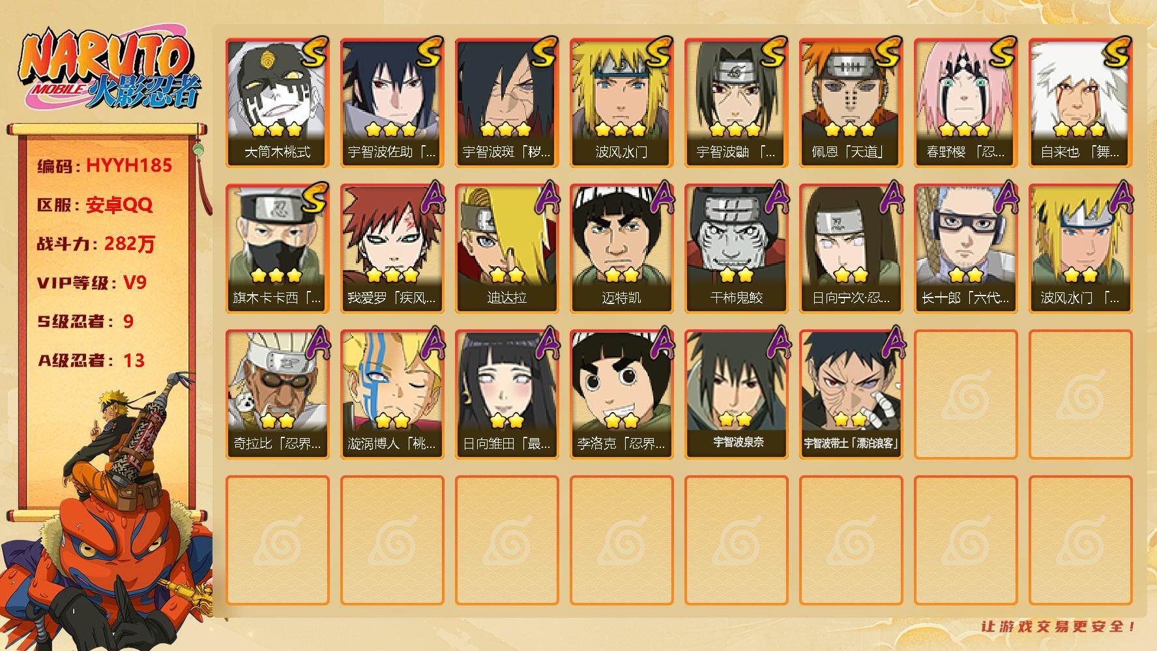
Task: Click the VIP等级 V9 label
Action: pyautogui.click(x=91, y=283)
